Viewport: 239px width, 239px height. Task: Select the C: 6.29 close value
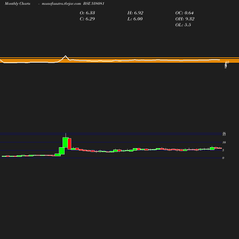[x=87, y=19]
